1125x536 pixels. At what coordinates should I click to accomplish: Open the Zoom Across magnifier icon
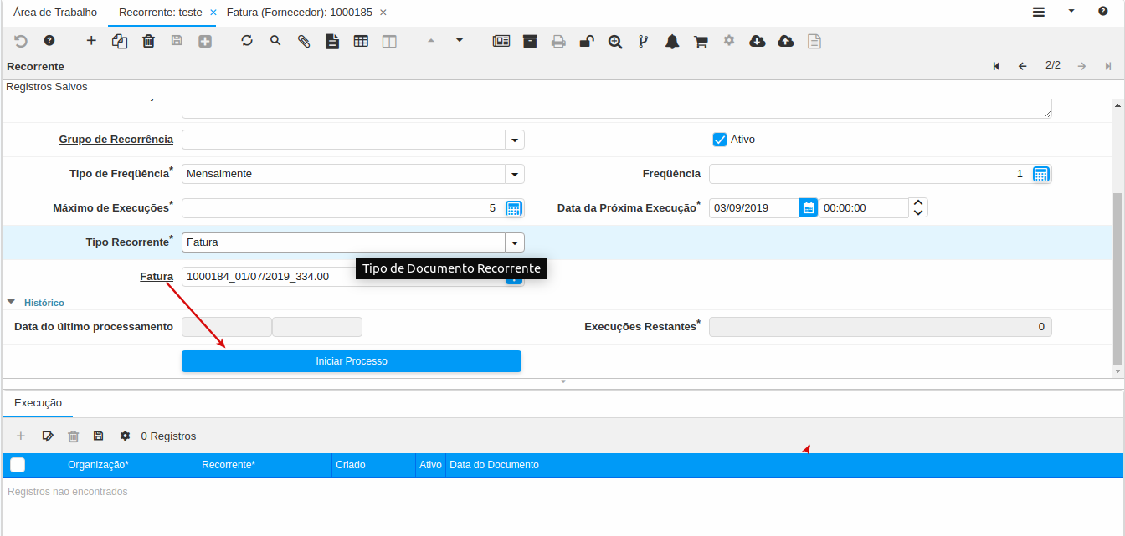click(x=615, y=41)
